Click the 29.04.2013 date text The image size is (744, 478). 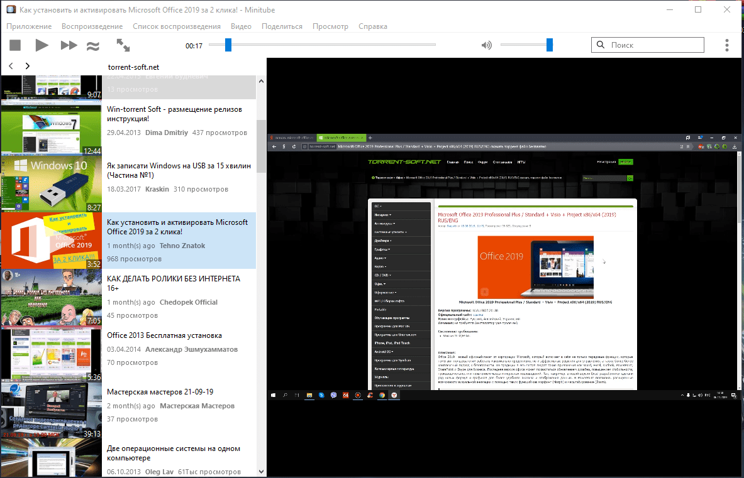click(x=123, y=133)
